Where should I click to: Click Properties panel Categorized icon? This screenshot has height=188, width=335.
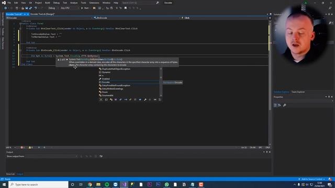coord(275,105)
